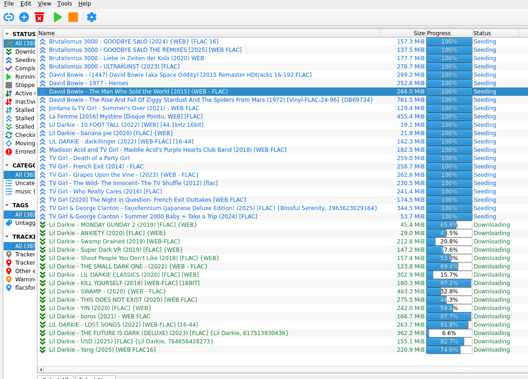
Task: Open the File menu
Action: tap(9, 4)
